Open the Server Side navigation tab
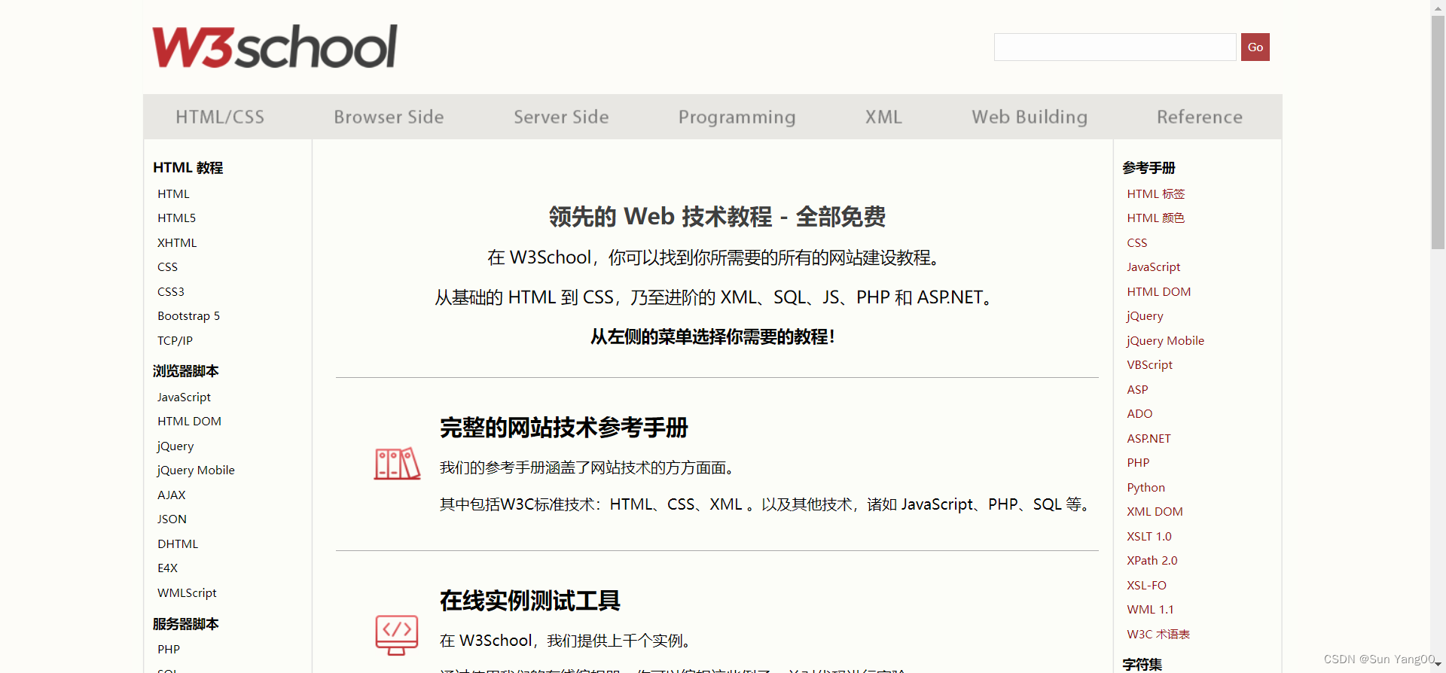The width and height of the screenshot is (1446, 673). pos(561,117)
